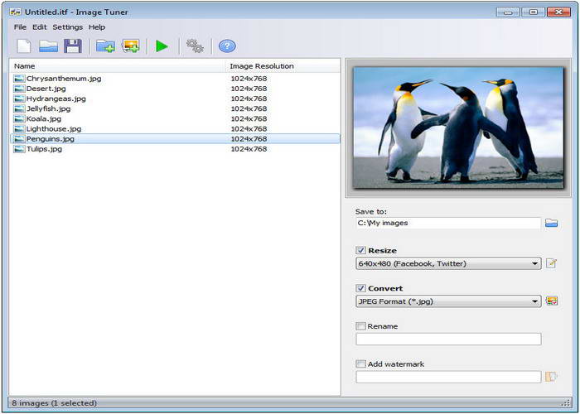Click the window resize grip in status bar
The width and height of the screenshot is (580, 414).
click(567, 403)
